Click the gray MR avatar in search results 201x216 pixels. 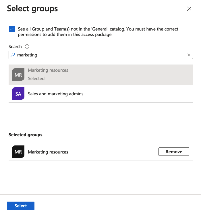pyautogui.click(x=18, y=75)
